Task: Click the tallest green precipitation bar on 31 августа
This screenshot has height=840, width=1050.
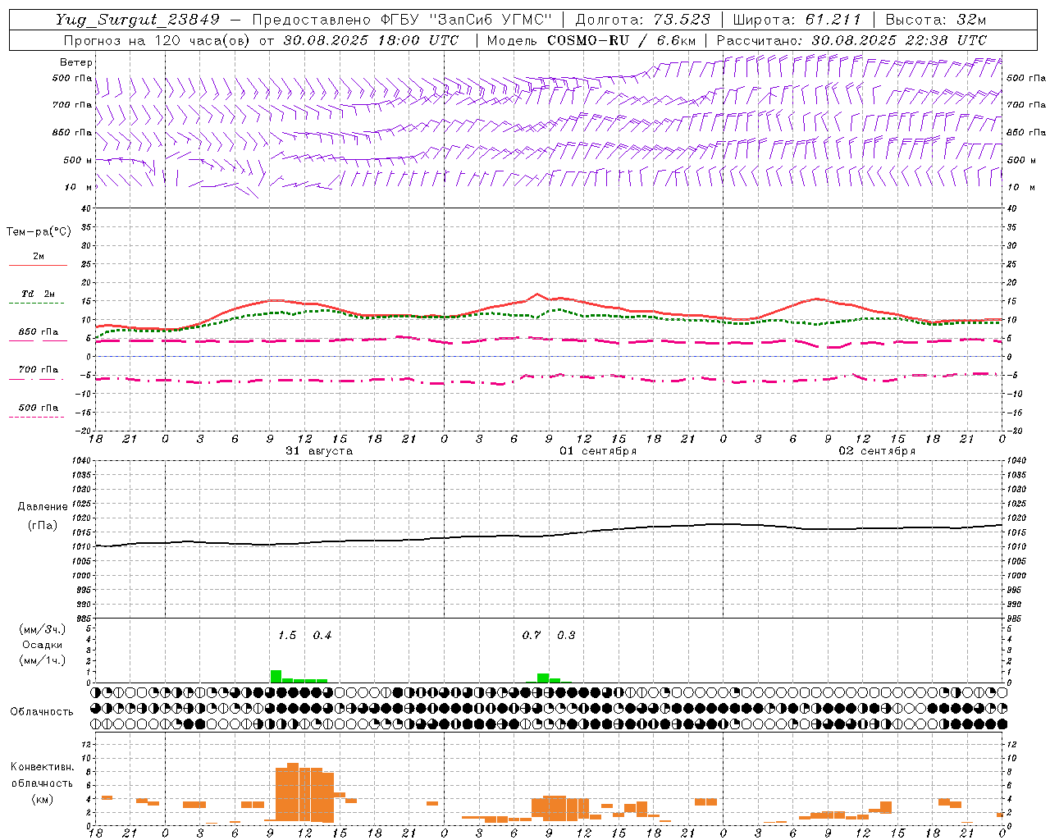Action: [x=276, y=676]
